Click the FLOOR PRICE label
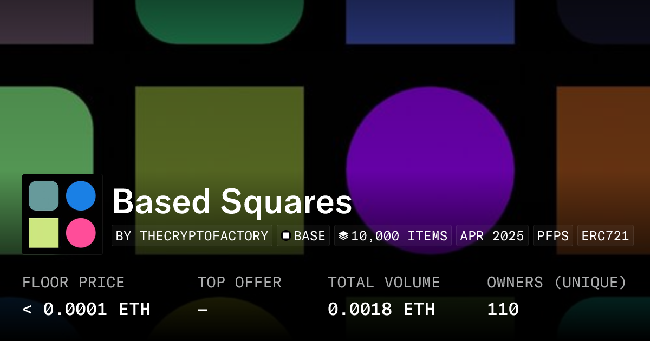This screenshot has width=650, height=341. (x=73, y=283)
